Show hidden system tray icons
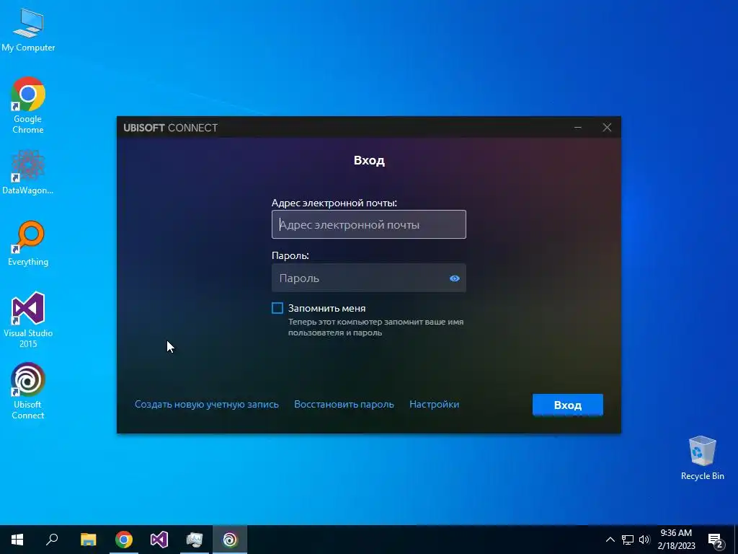This screenshot has width=738, height=554. [610, 540]
